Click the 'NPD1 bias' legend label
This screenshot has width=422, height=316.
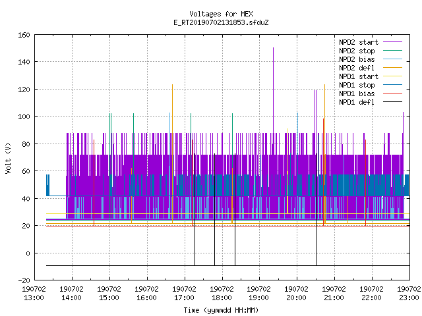357,93
